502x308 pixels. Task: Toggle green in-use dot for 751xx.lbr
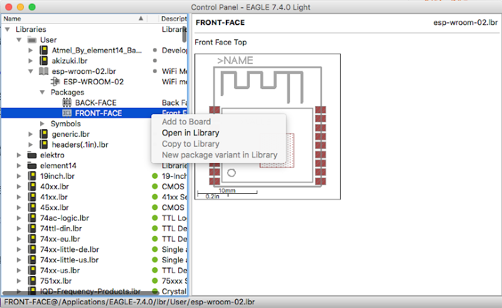155,281
